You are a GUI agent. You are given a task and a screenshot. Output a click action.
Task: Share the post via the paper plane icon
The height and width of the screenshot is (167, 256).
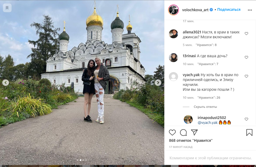click(194, 132)
